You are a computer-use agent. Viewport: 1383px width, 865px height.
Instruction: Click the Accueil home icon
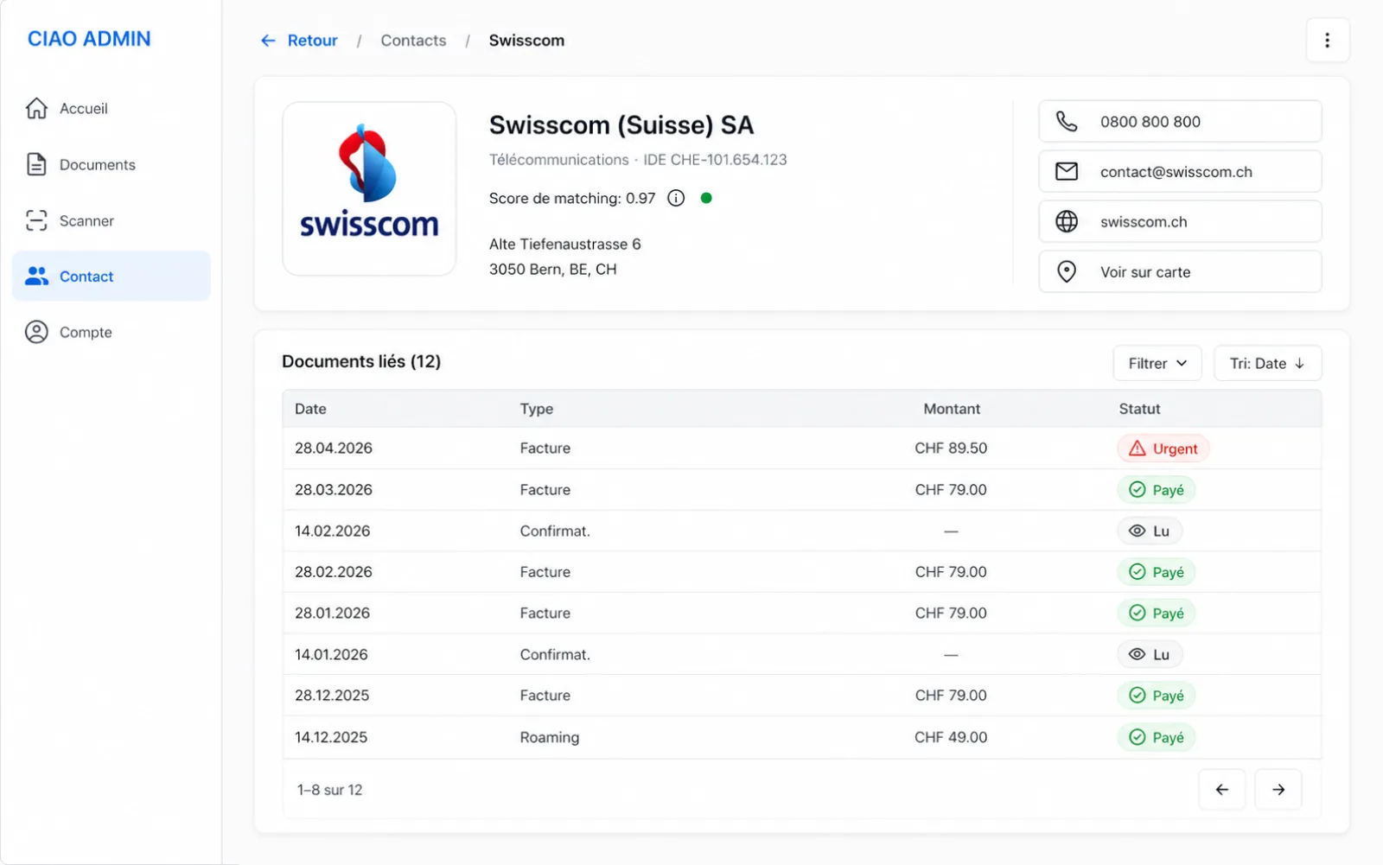36,108
